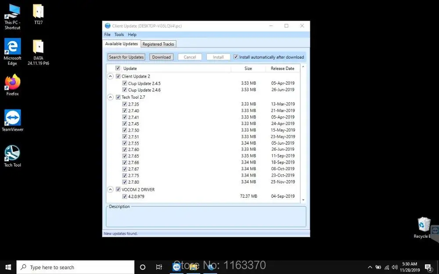Collapse the Client Update 2 group
Screen dimensions: 439x274
pyautogui.click(x=110, y=76)
